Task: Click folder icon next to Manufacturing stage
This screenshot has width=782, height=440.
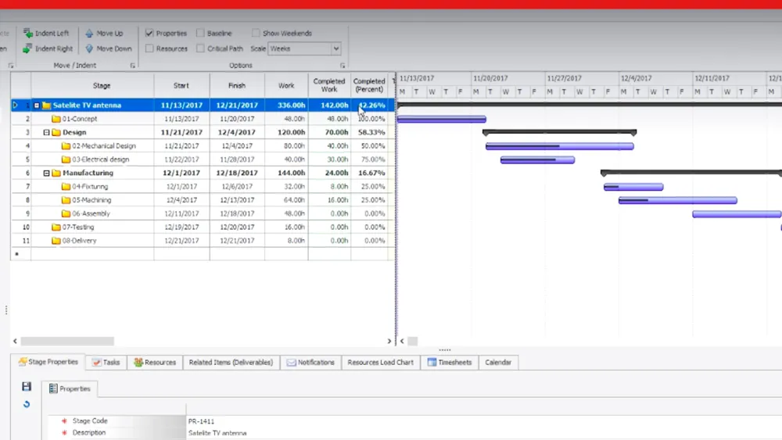Action: tap(56, 173)
